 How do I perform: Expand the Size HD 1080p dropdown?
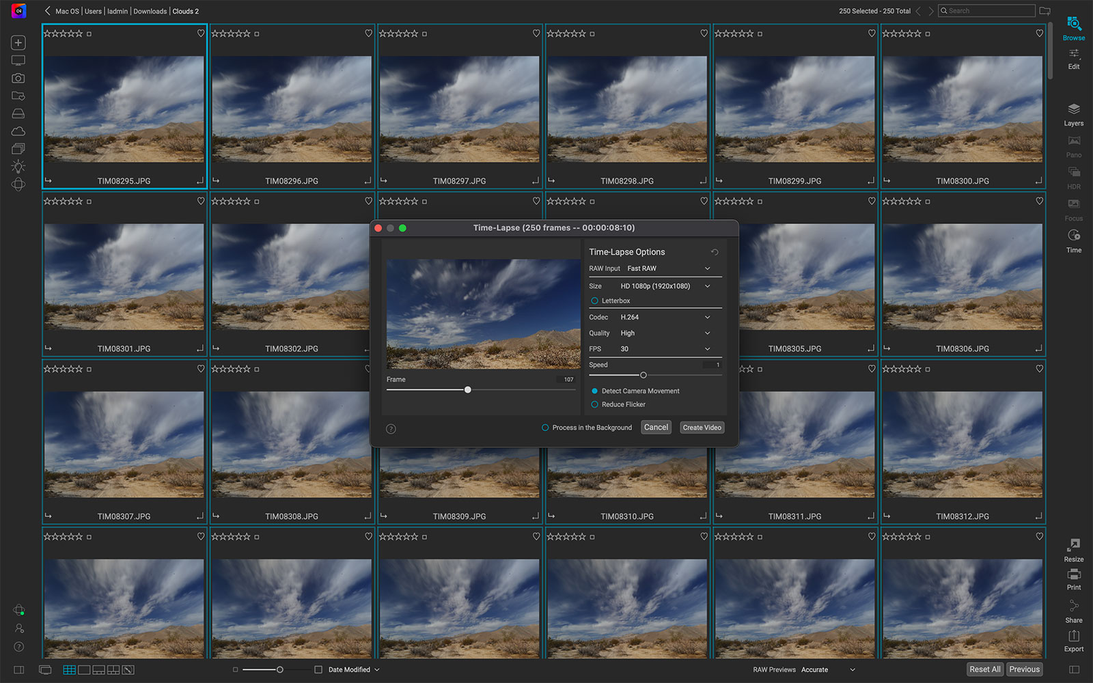(x=665, y=286)
